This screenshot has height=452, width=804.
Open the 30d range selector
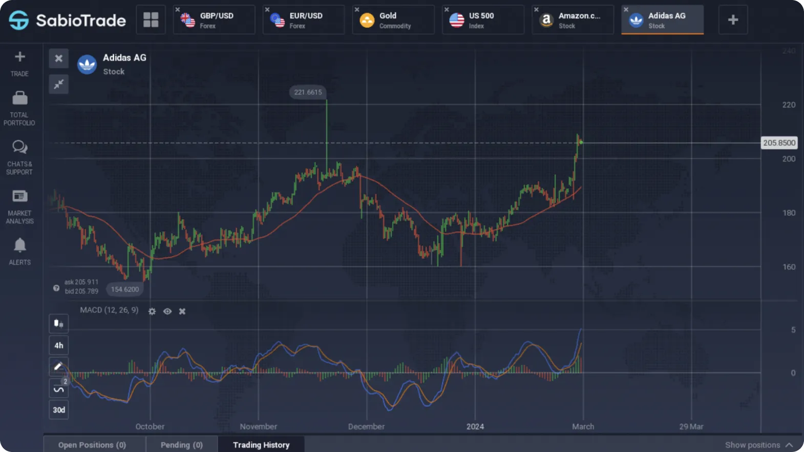click(x=58, y=409)
